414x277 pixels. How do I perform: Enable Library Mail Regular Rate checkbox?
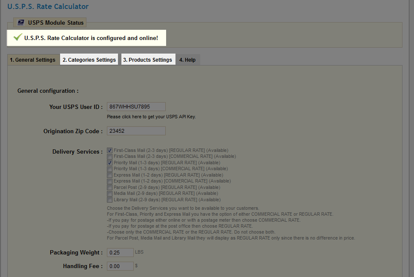click(110, 200)
